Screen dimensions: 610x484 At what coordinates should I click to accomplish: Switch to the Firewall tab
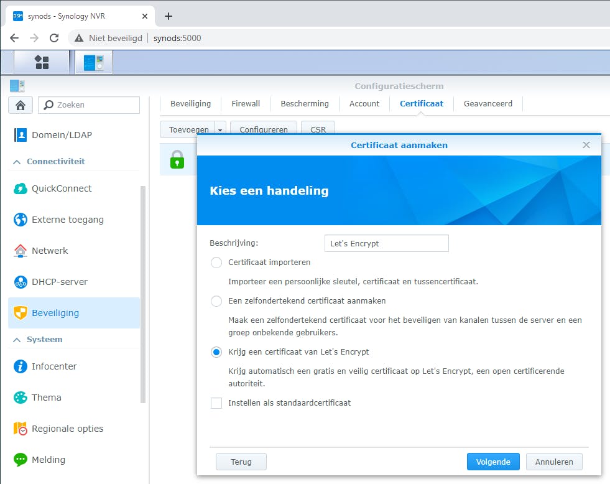[246, 104]
